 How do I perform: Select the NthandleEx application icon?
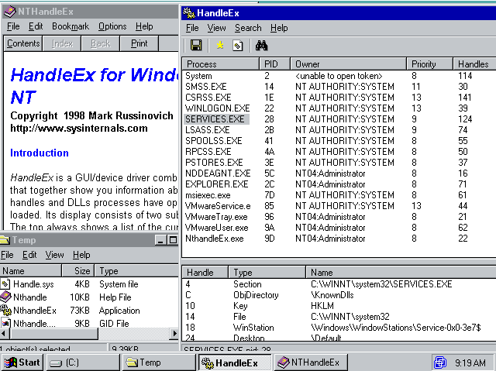pos(6,310)
